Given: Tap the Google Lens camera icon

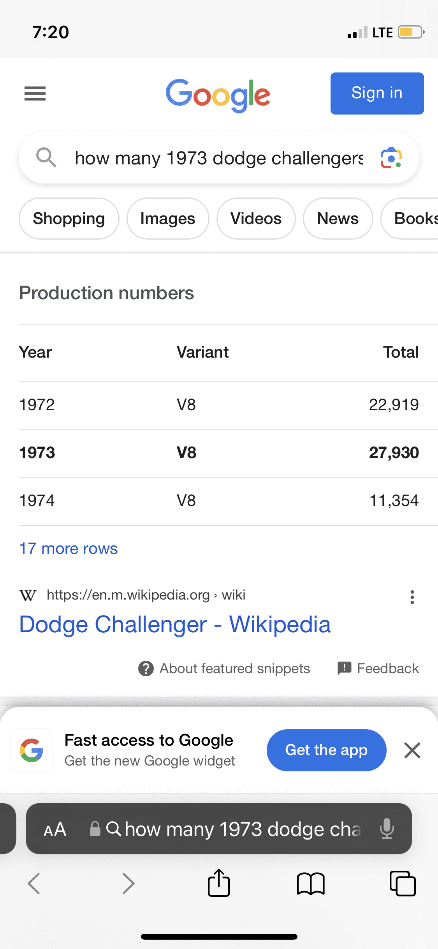Looking at the screenshot, I should coord(391,158).
